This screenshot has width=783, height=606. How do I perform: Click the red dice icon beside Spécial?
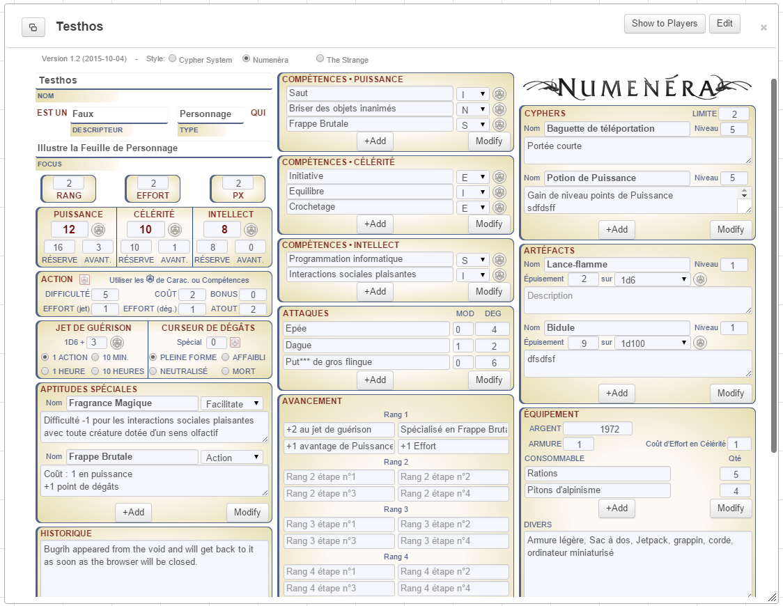point(235,343)
